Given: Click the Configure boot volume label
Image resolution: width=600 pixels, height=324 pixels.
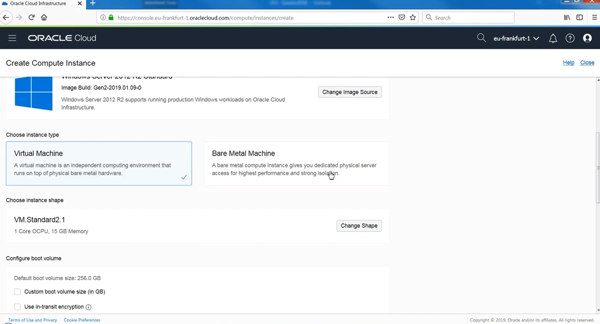Looking at the screenshot, I should point(34,258).
